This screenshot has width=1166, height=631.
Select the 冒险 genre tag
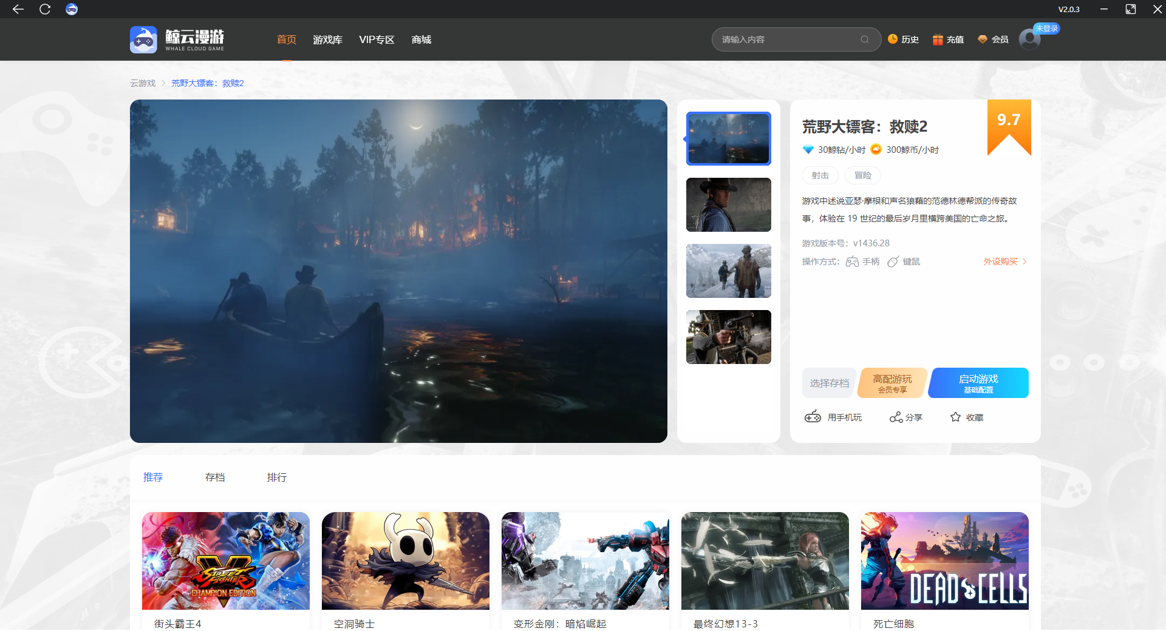[863, 175]
